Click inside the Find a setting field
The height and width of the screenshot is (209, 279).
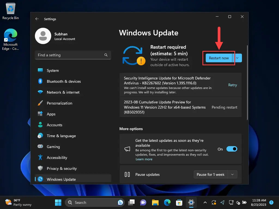[73, 55]
